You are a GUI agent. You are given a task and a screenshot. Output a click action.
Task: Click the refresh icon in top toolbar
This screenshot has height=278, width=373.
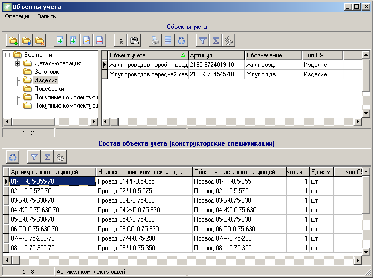[x=181, y=40]
